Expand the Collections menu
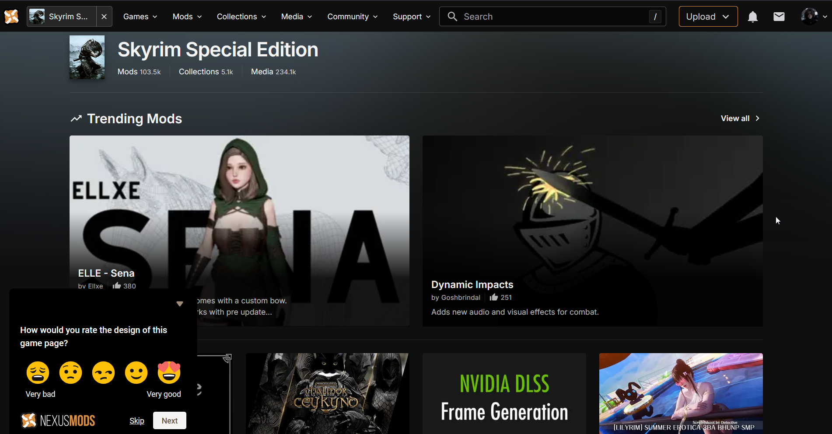Viewport: 832px width, 434px height. (241, 17)
